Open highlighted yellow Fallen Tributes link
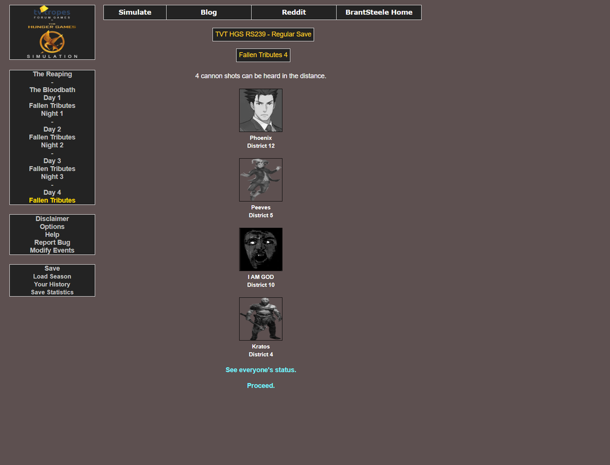This screenshot has height=465, width=610. [52, 200]
